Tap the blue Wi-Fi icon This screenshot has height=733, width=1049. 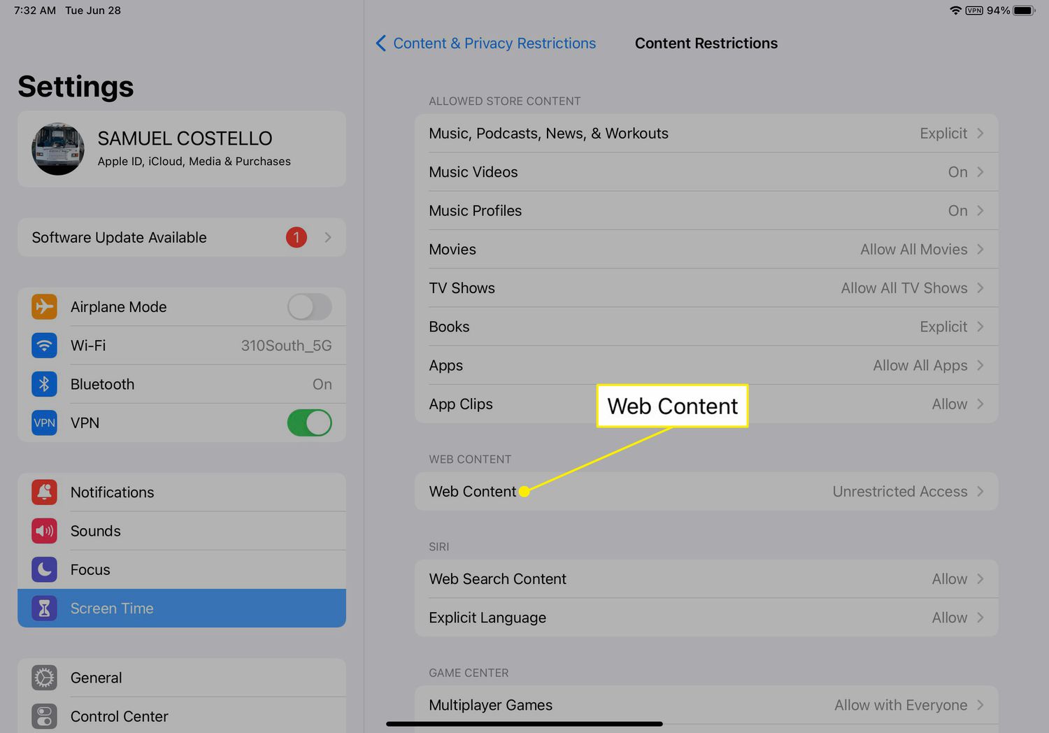coord(44,346)
